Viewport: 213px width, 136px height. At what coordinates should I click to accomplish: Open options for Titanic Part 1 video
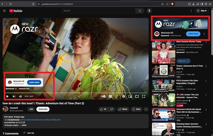click(x=206, y=66)
